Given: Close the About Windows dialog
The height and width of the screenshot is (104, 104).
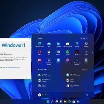Looking at the screenshot, I should tap(29, 40).
